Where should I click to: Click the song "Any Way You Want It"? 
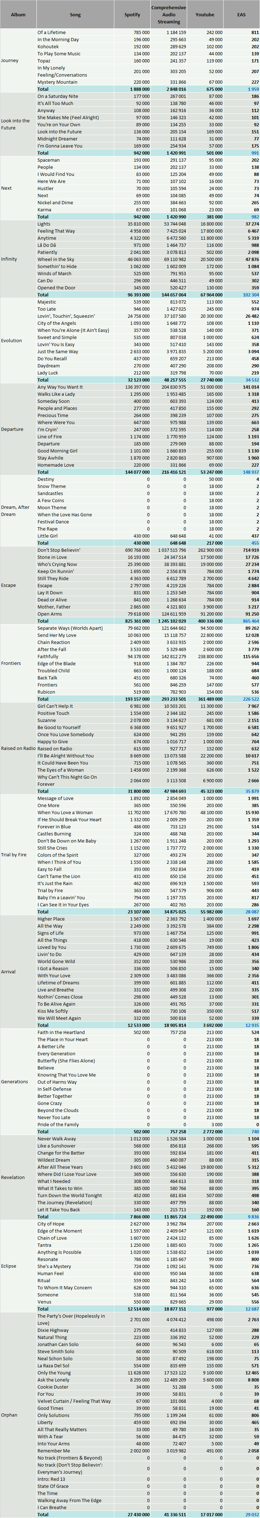point(60,387)
